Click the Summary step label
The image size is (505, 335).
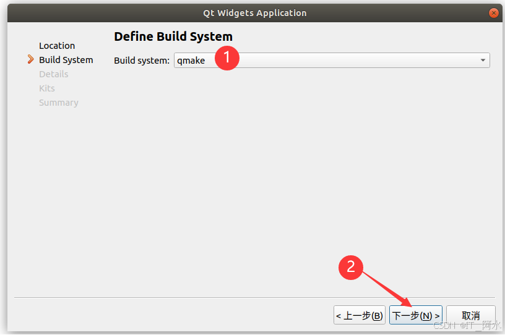point(59,103)
